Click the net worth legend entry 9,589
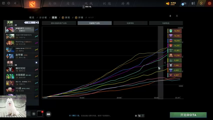The height and width of the screenshot is (120, 213). pyautogui.click(x=175, y=60)
